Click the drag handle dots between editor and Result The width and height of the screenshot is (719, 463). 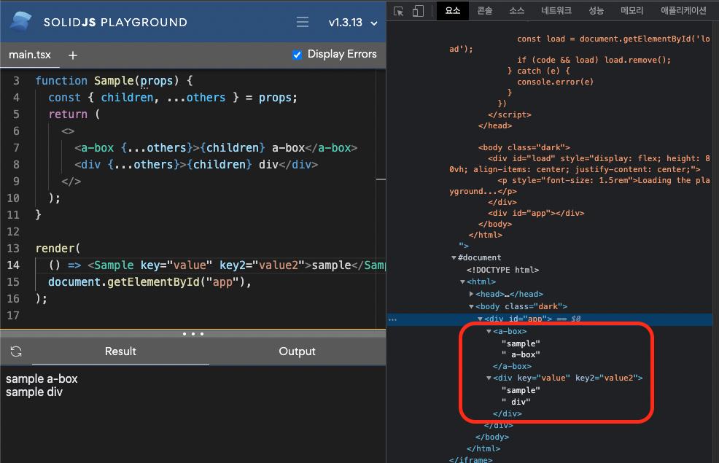[x=193, y=334]
